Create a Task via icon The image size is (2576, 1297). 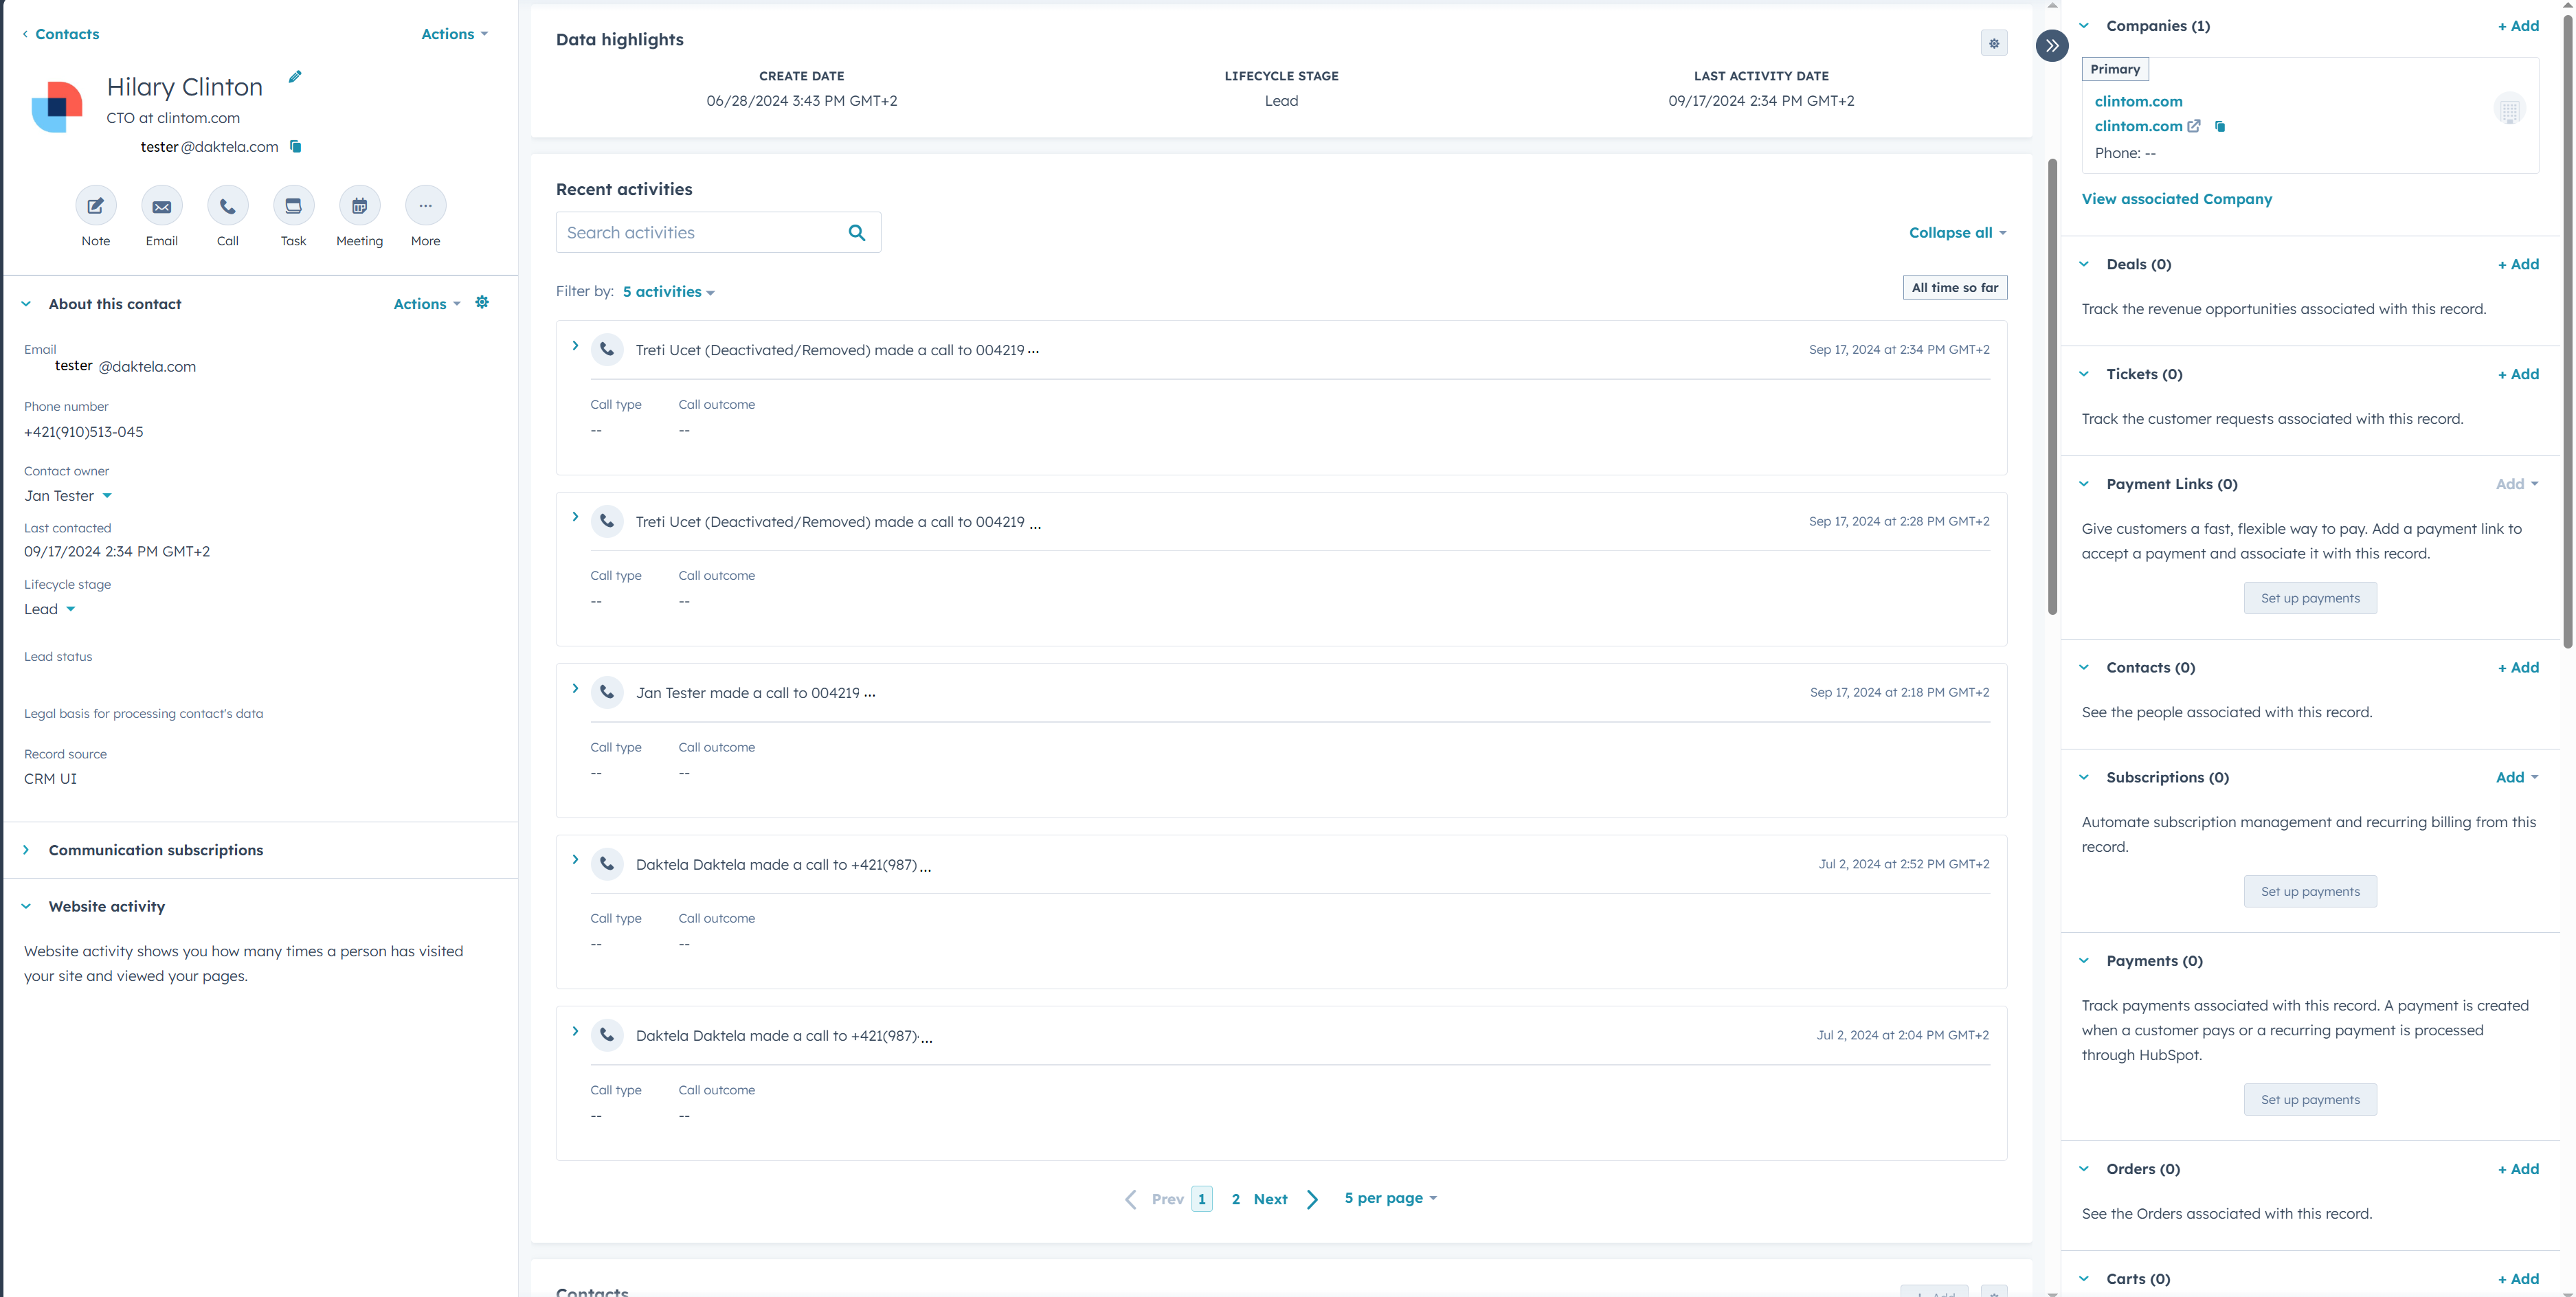[x=293, y=206]
